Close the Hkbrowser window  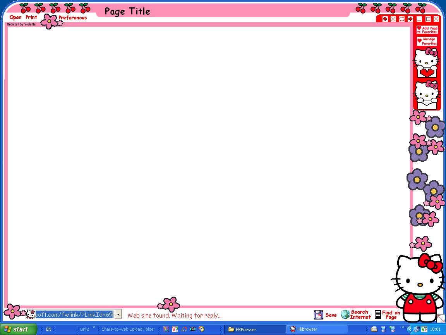coord(436,19)
